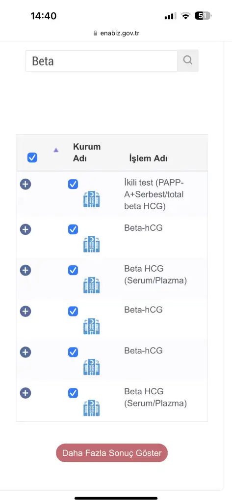Click hospital icon in second Beta-hCG row

[x=92, y=326]
